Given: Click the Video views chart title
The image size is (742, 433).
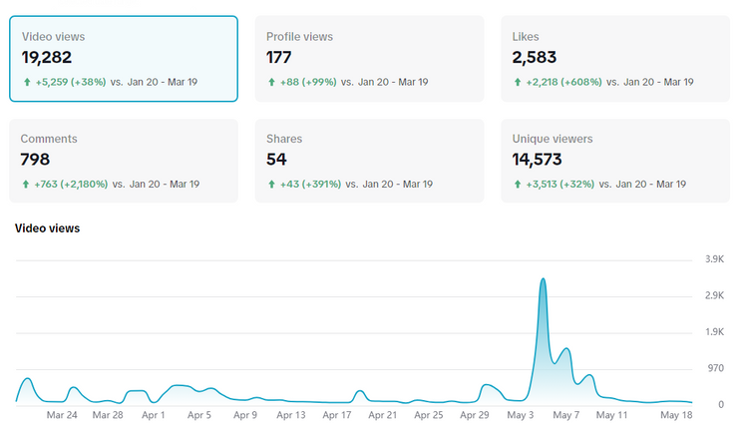Looking at the screenshot, I should [x=47, y=228].
